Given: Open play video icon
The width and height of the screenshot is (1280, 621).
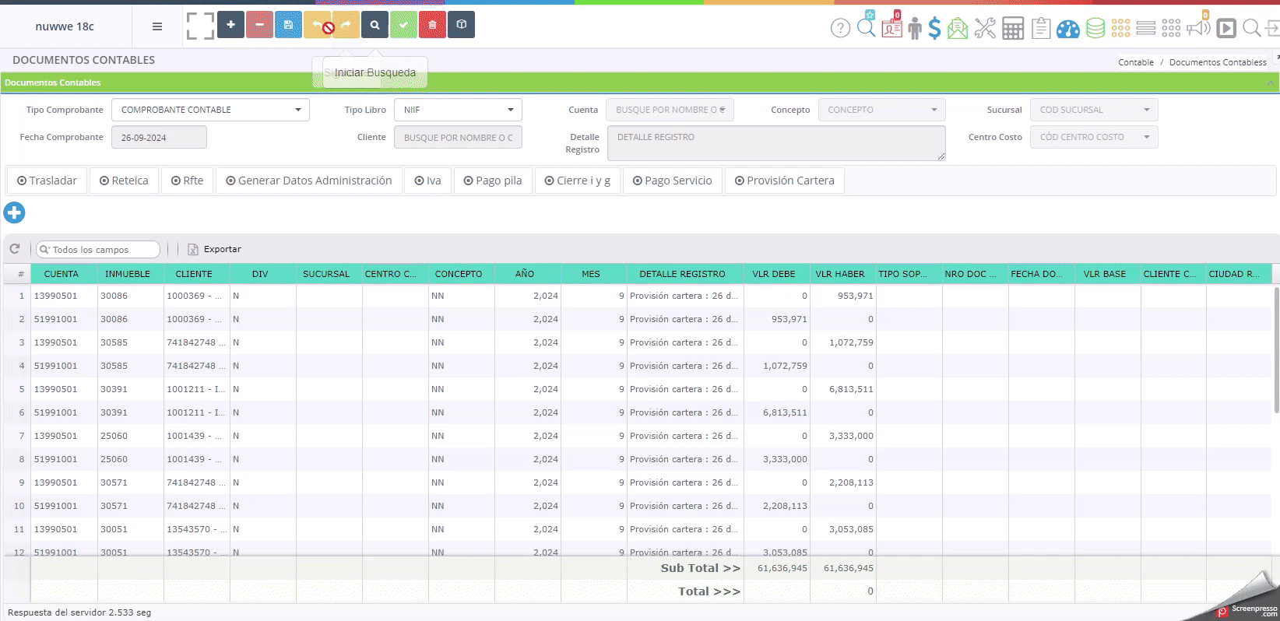Looking at the screenshot, I should click(x=1226, y=29).
